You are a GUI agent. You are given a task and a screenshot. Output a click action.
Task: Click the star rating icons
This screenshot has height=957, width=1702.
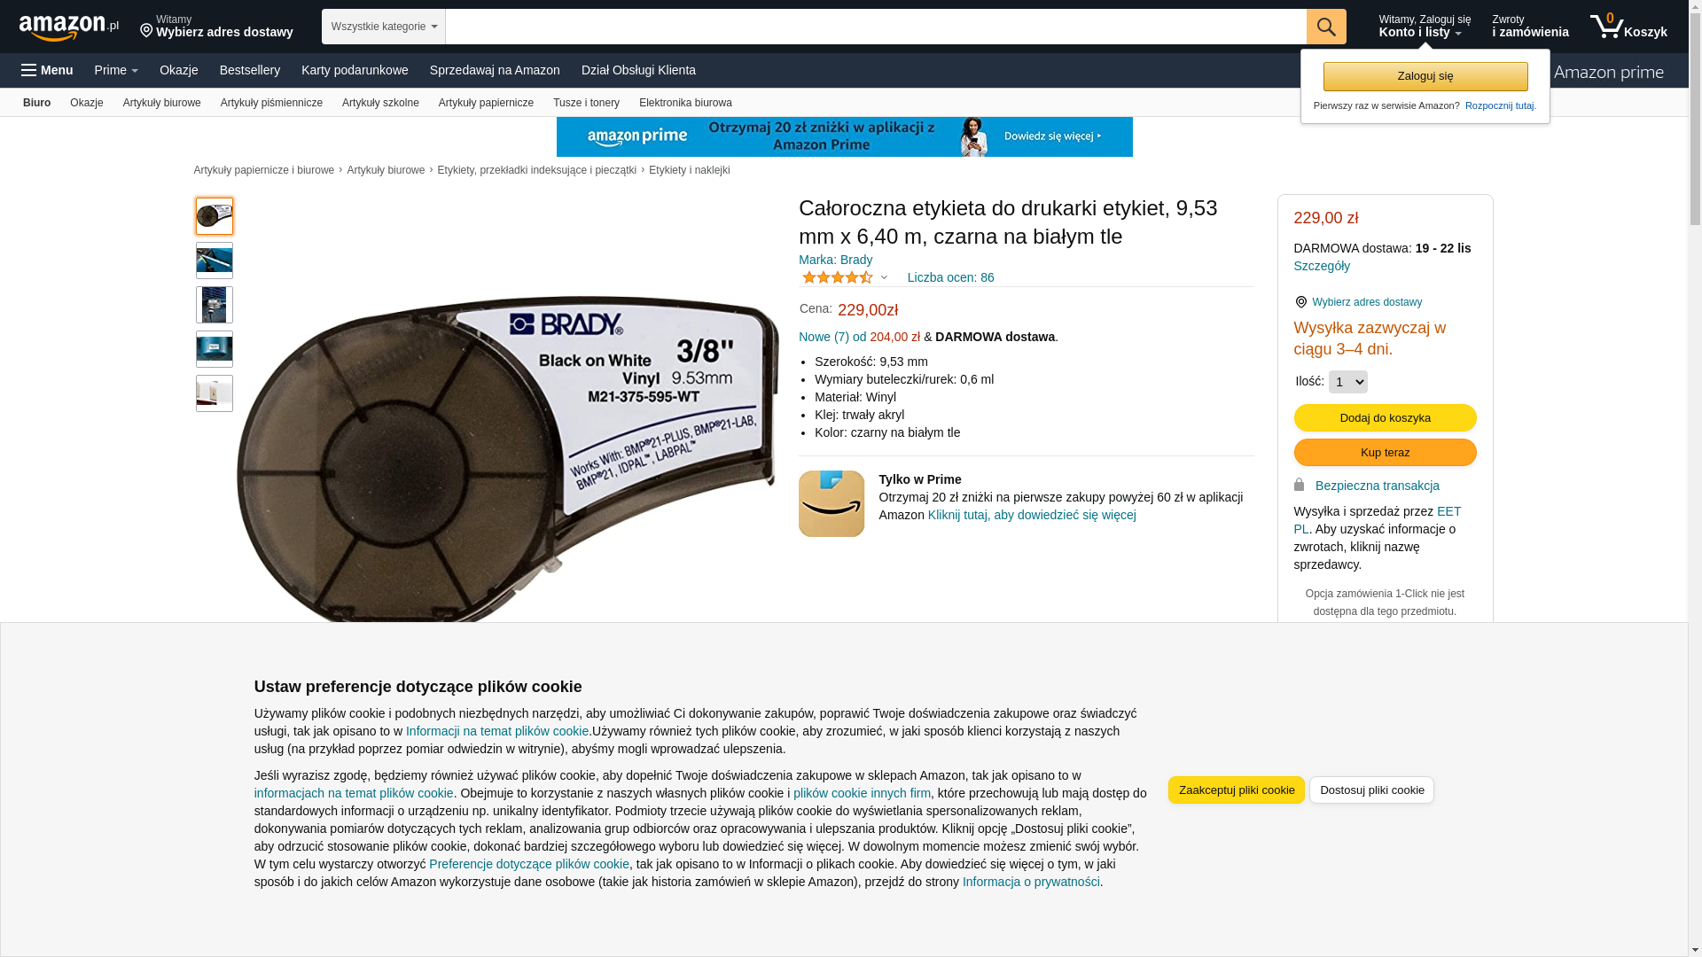pos(838,277)
